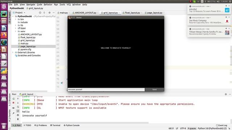Viewport: 232px width, 130px height.
Task: Switch to ANCHOR_LAYOUT.py editor tab
Action: point(86,13)
